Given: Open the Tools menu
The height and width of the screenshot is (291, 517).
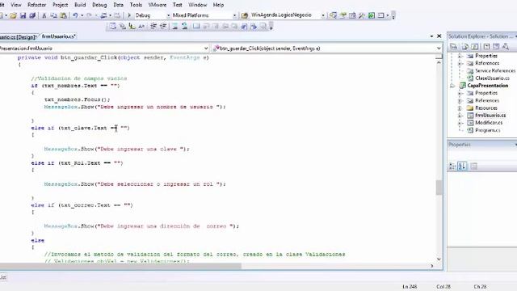Looking at the screenshot, I should [x=136, y=5].
